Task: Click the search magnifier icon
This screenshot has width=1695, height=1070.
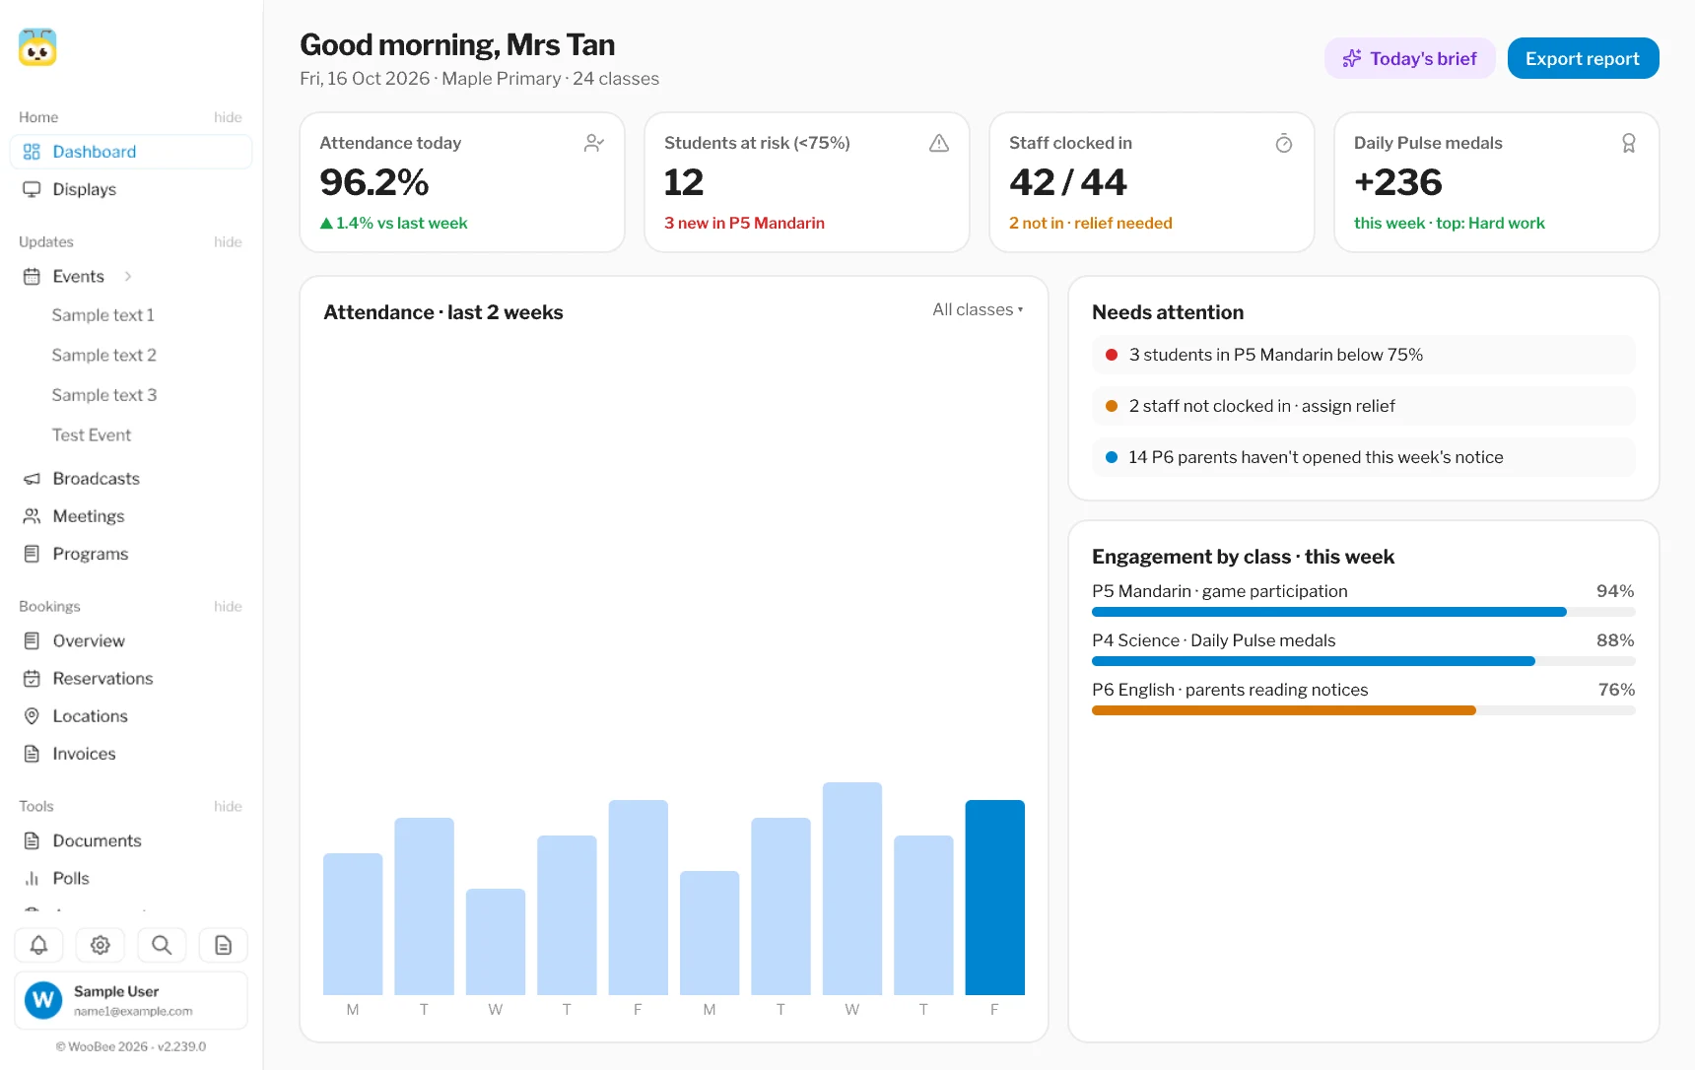Action: click(x=162, y=945)
